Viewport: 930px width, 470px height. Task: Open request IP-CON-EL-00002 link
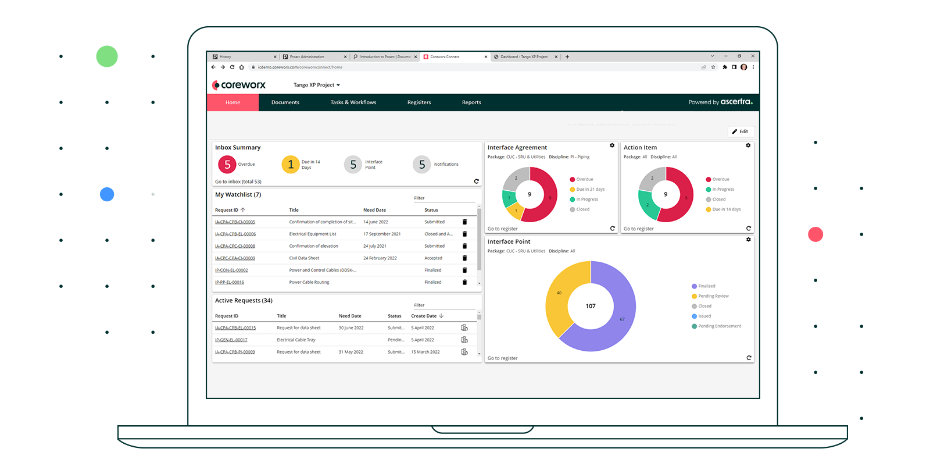click(231, 270)
